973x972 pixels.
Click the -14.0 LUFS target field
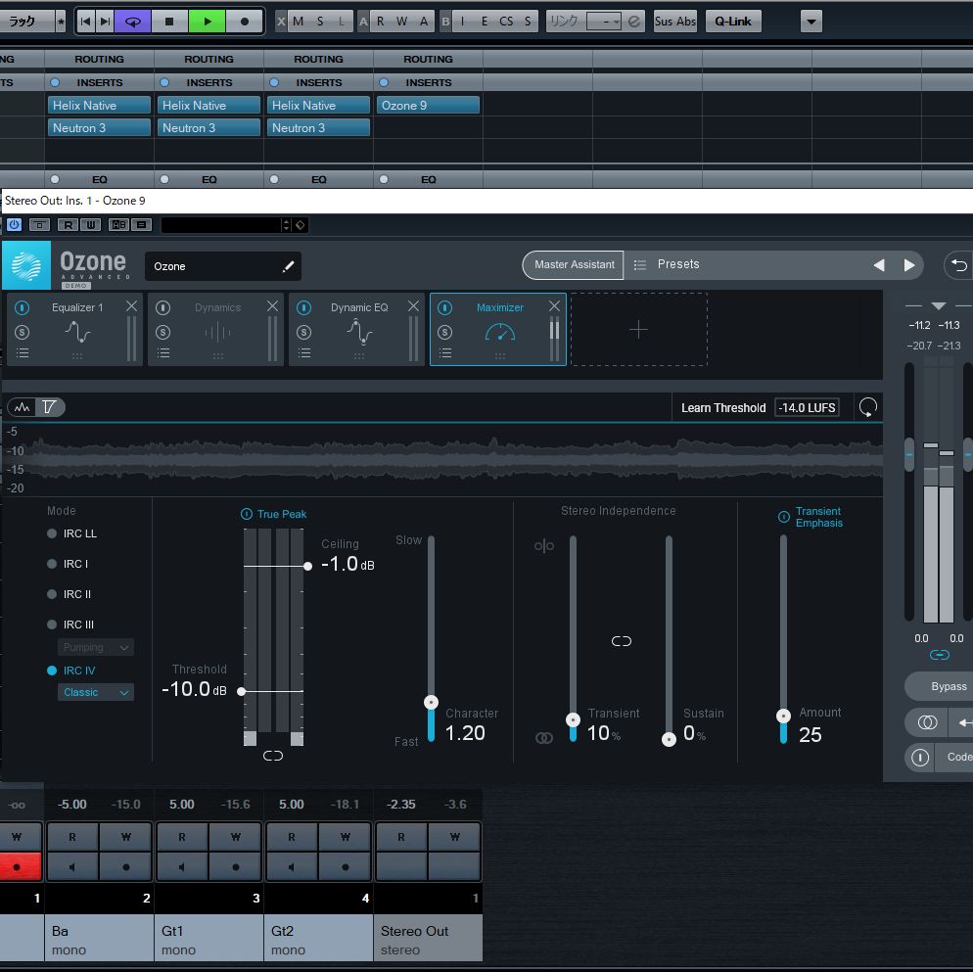point(807,408)
